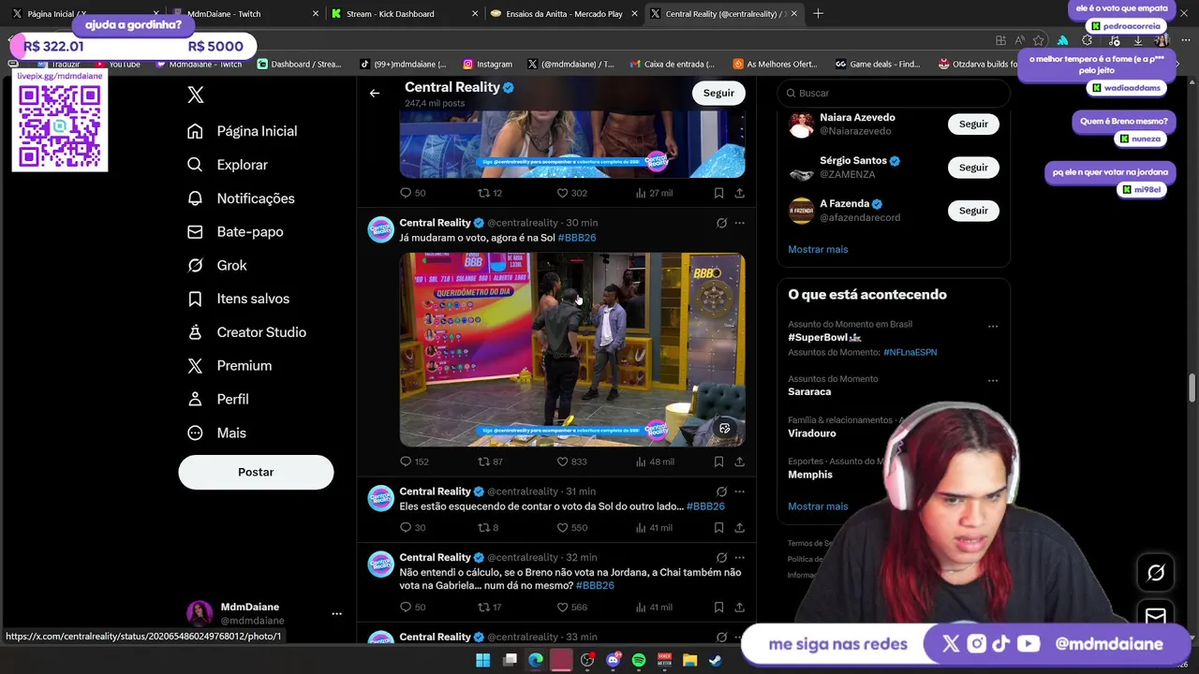
Task: Bookmark the top post with 27 mil views
Action: pyautogui.click(x=718, y=193)
